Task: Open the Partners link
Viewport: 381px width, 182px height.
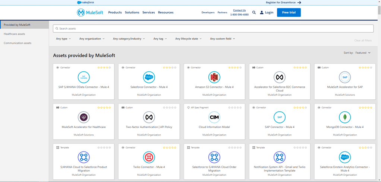Action: tap(222, 12)
